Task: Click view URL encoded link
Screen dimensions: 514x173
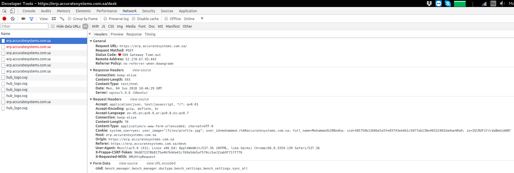Action: tap(161, 163)
